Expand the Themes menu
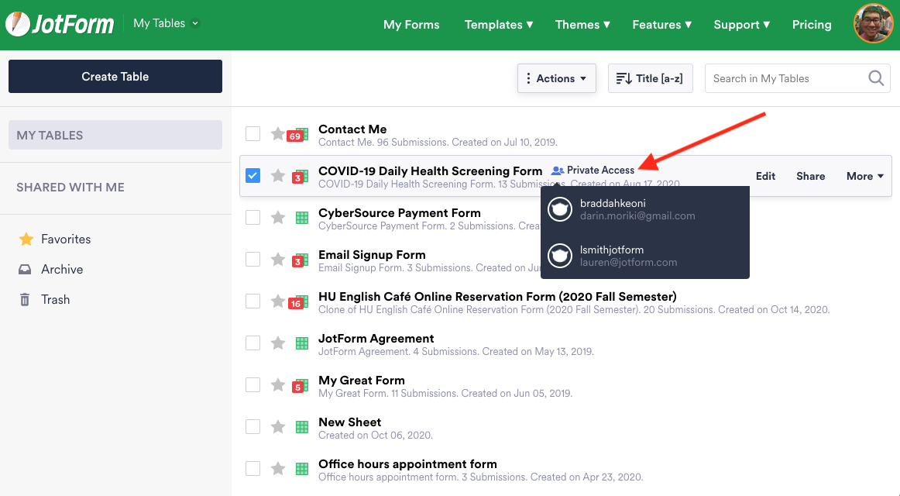 (x=582, y=25)
